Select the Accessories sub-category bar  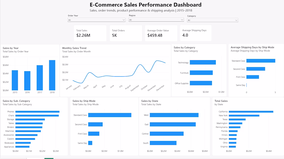coord(26,135)
